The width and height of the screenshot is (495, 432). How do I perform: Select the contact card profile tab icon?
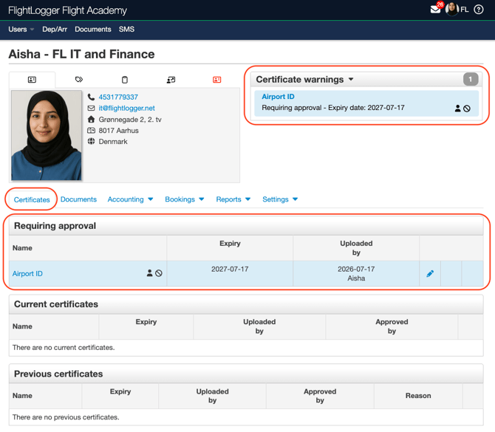(33, 80)
